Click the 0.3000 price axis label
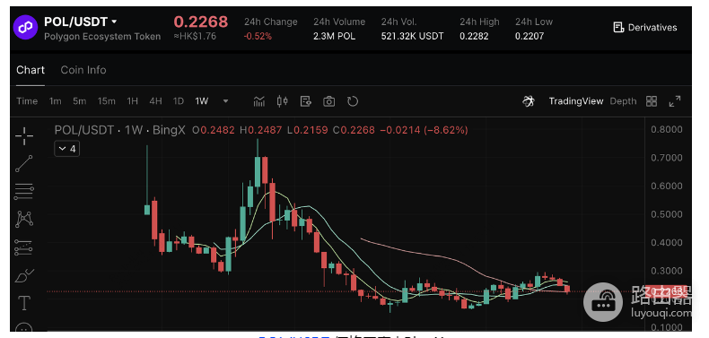Screen dimensions: 709x338 [x=667, y=271]
